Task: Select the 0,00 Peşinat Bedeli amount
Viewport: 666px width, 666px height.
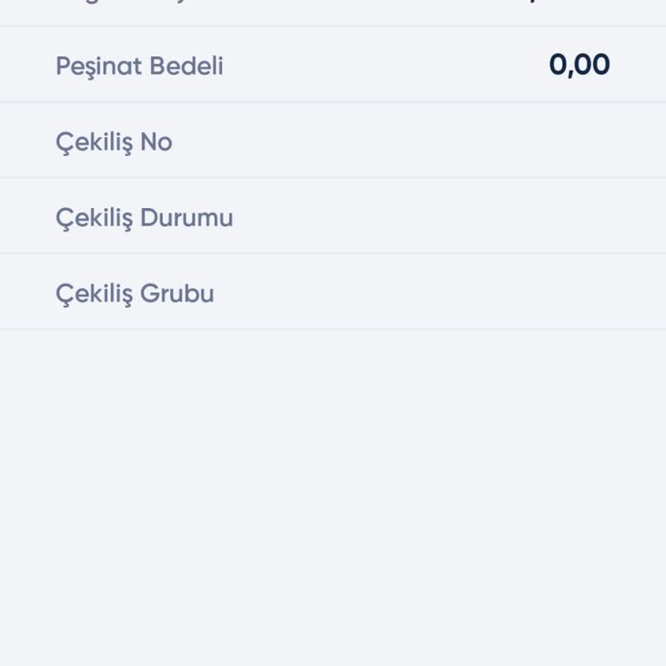Action: click(579, 65)
